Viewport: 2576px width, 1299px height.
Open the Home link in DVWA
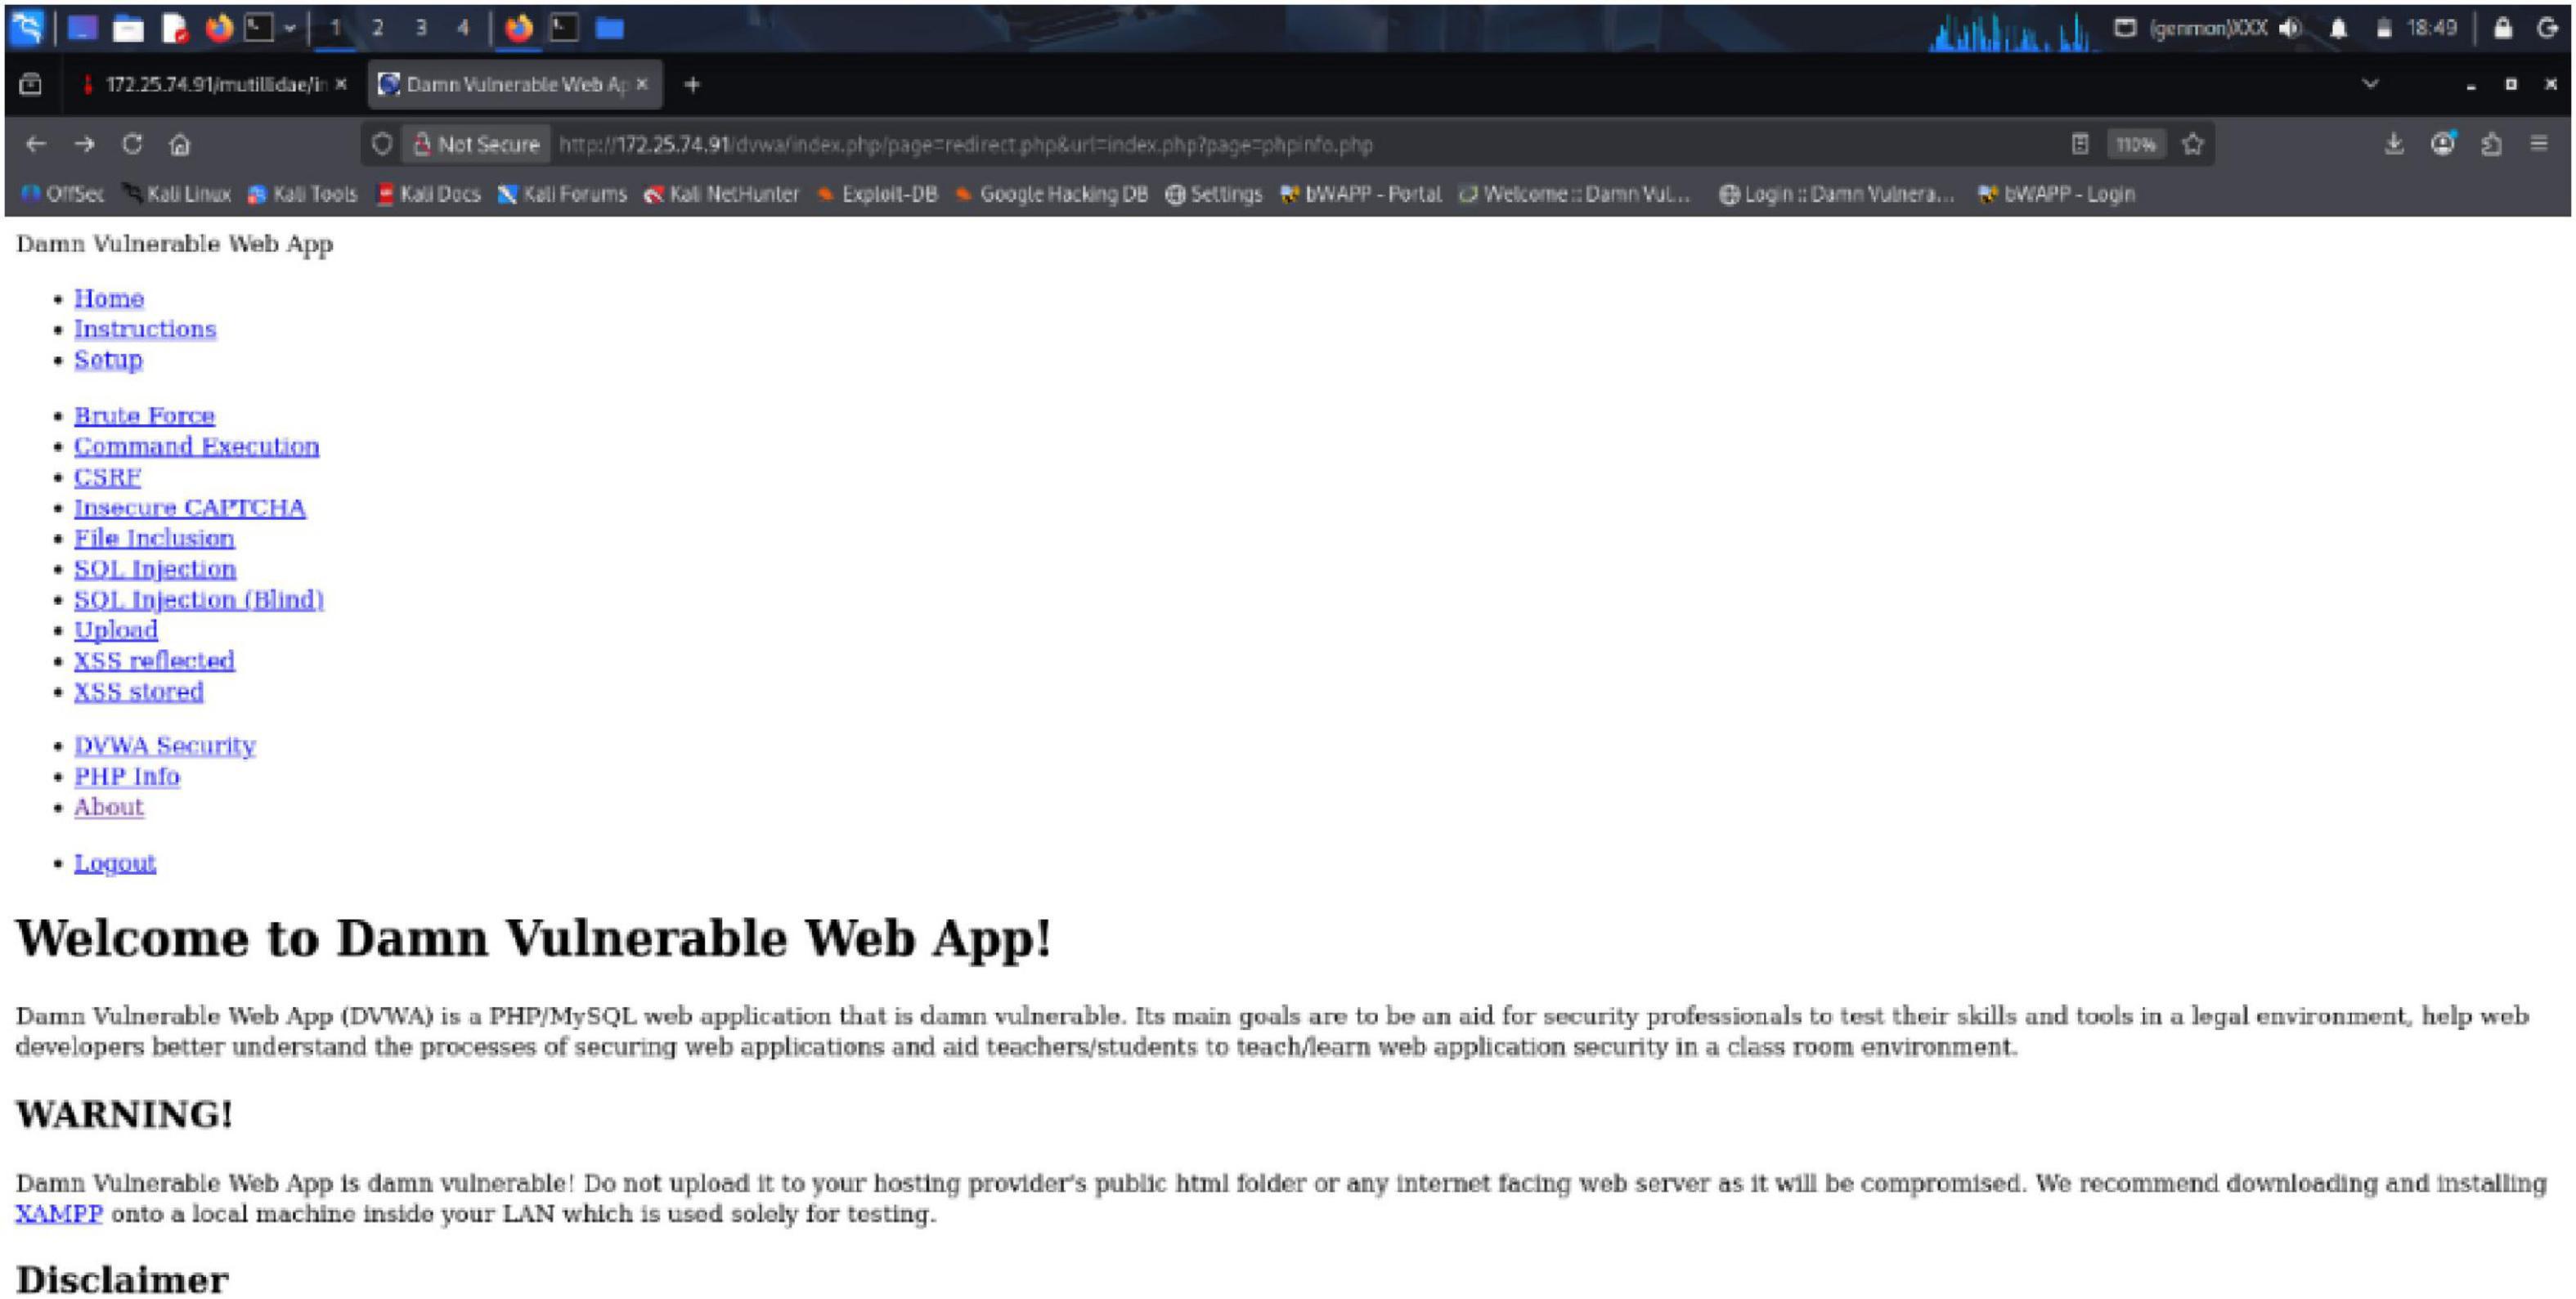pyautogui.click(x=109, y=298)
